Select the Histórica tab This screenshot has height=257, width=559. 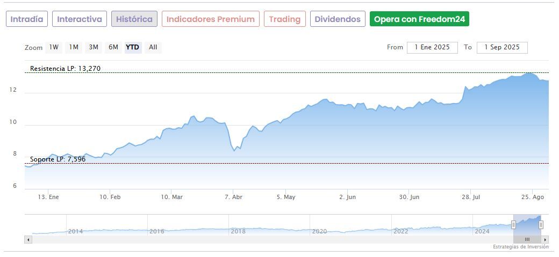coord(134,19)
